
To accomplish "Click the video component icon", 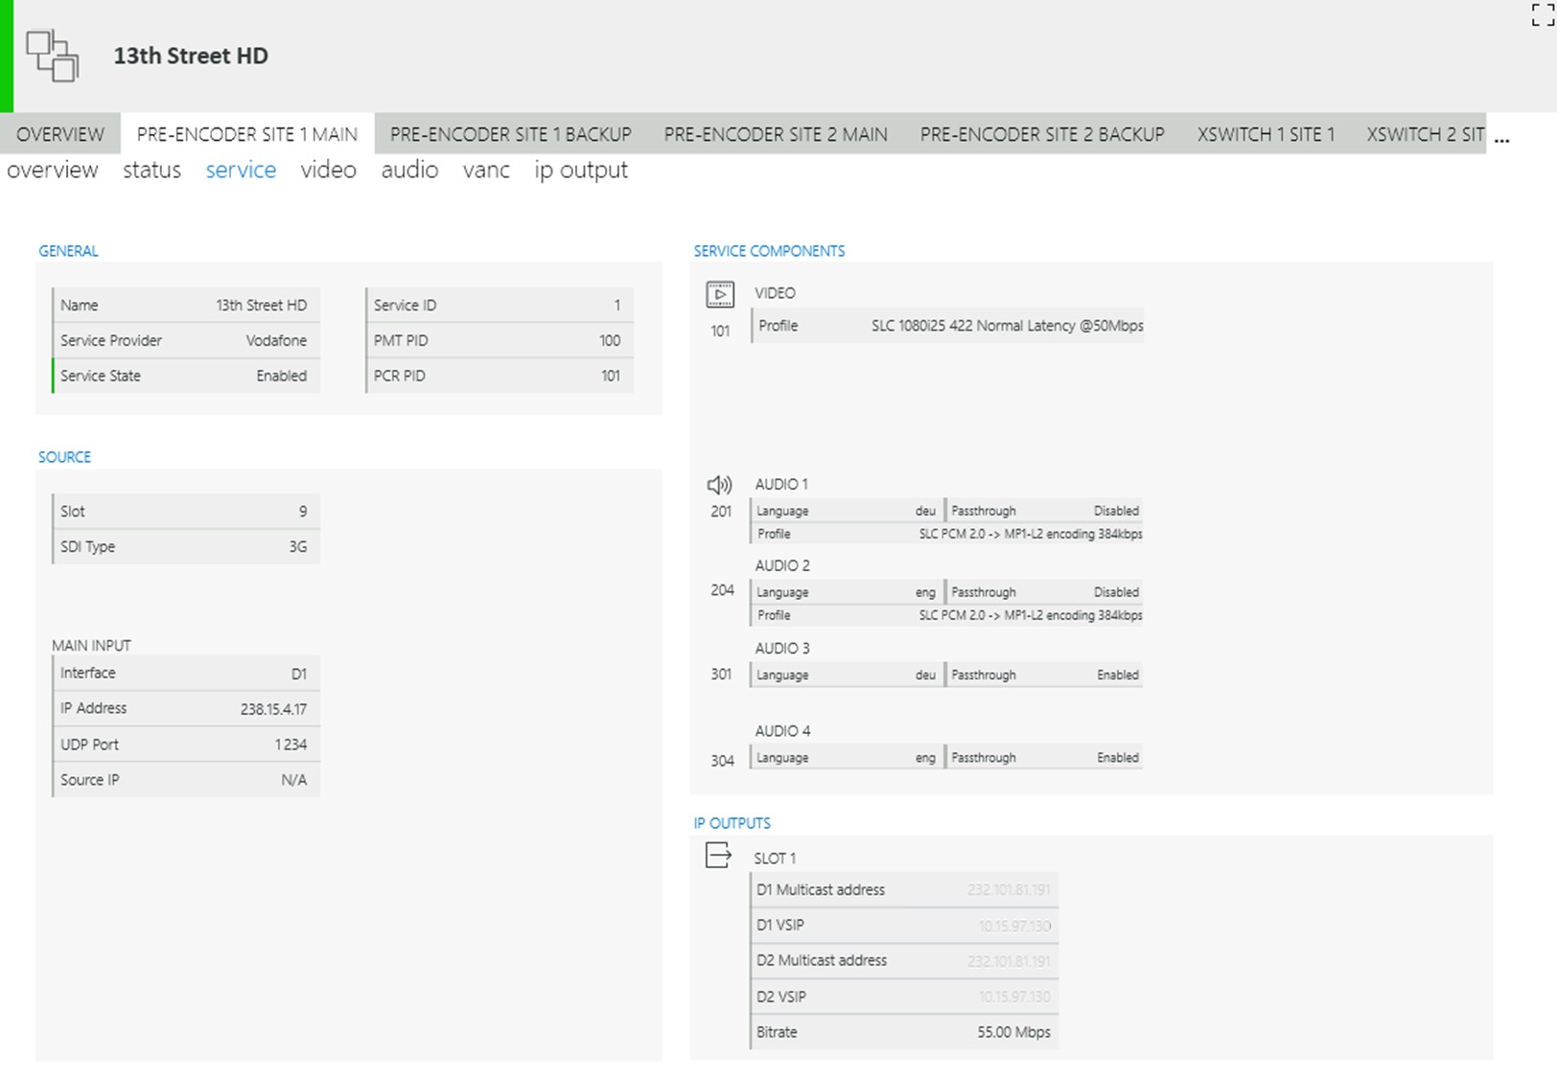I will (x=720, y=294).
